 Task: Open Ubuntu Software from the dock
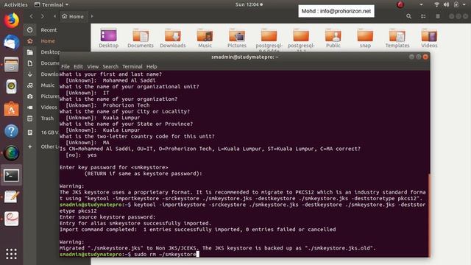coord(12,109)
